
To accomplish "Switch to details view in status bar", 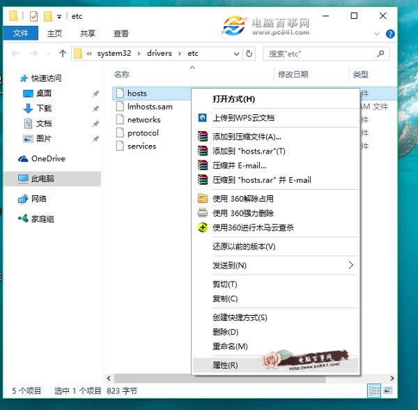I will pyautogui.click(x=375, y=391).
